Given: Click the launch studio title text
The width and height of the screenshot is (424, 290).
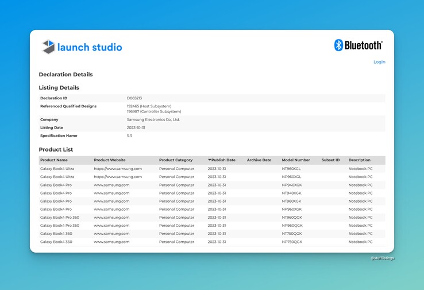Looking at the screenshot, I should [90, 47].
